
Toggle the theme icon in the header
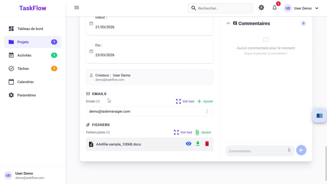click(x=261, y=8)
